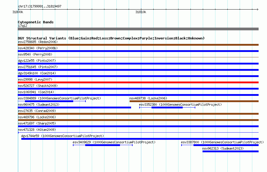Click the DGV Structural Variants track title
The height and width of the screenshot is (172, 267).
coord(111,38)
